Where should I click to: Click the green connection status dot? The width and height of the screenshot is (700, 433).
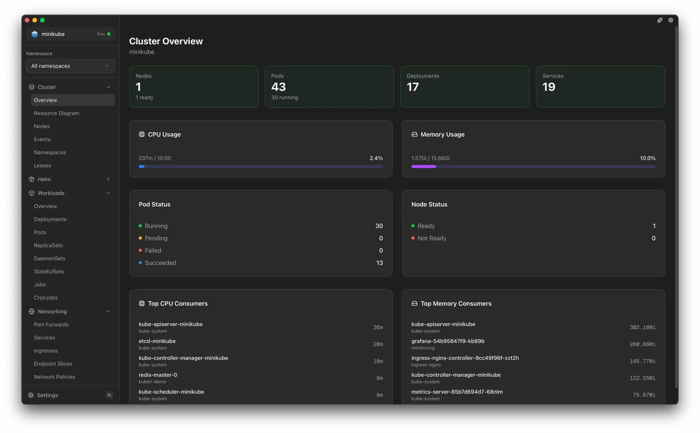pyautogui.click(x=108, y=34)
